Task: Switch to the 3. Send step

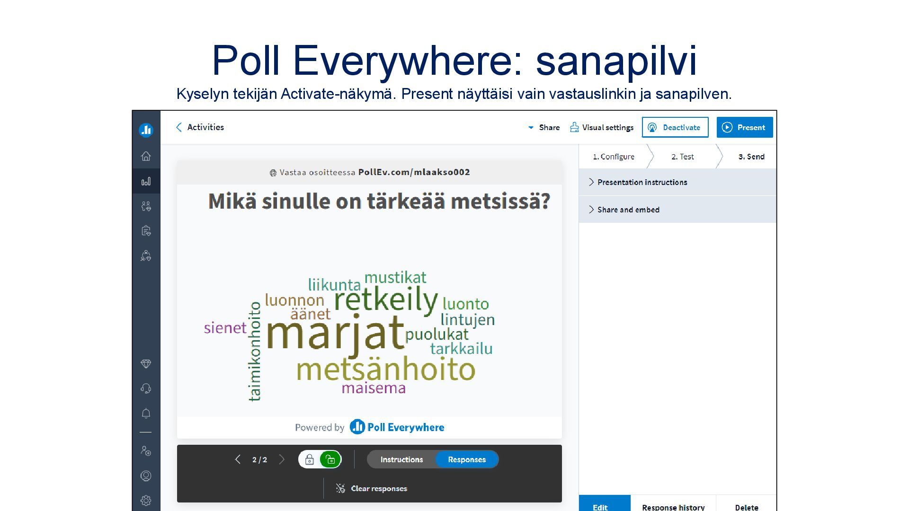Action: click(x=751, y=157)
